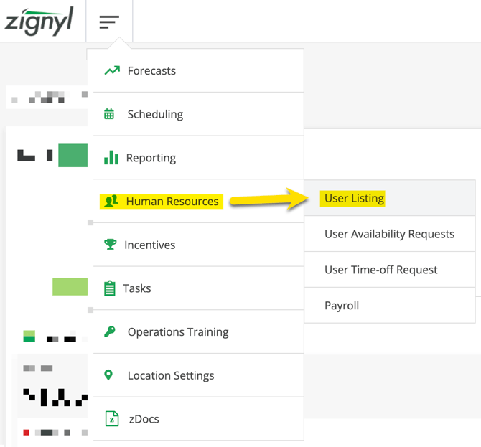Go to Location Settings

[x=171, y=375]
